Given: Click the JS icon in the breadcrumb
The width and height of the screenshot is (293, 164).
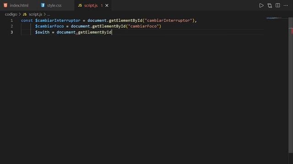Looking at the screenshot, I should 25,14.
